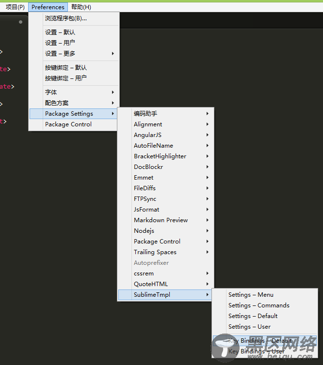Screen dimensions: 323x365
Task: Open the 帮助(H) menu
Action: (81, 7)
